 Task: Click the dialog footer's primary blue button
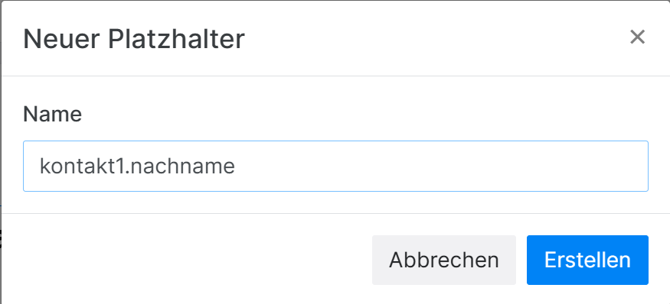point(587,260)
